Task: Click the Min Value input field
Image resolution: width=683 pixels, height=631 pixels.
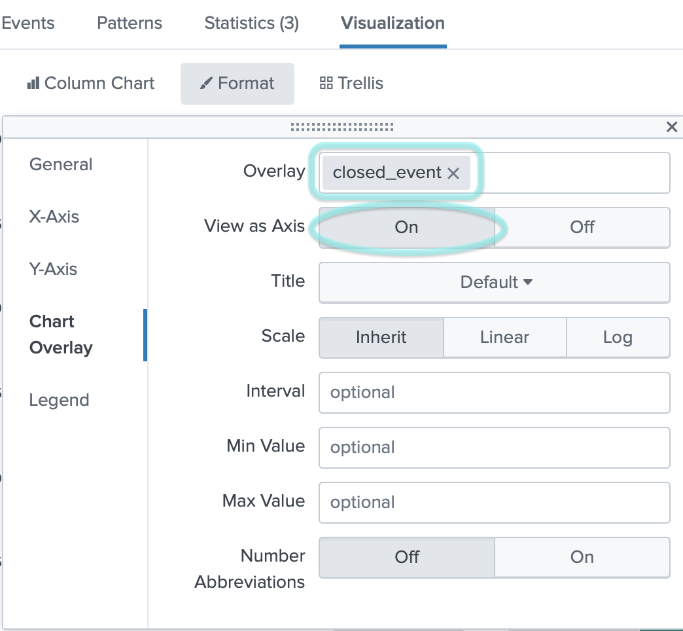Action: (x=494, y=448)
